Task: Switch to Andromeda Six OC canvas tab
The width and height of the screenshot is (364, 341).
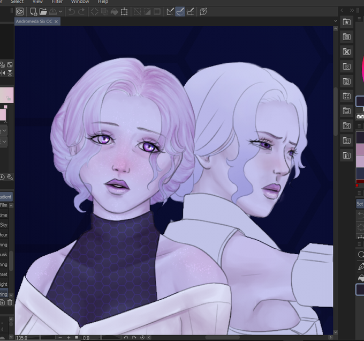Action: click(x=34, y=21)
